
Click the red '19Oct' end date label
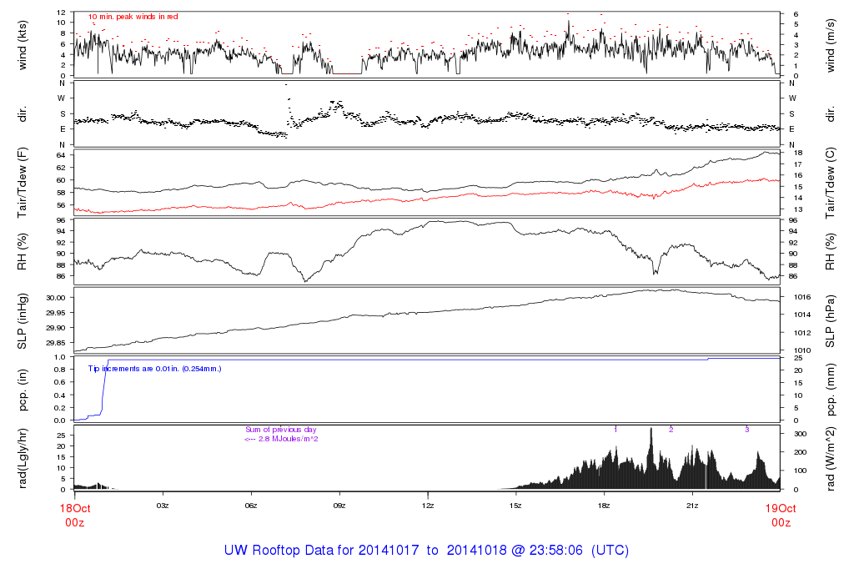(781, 508)
